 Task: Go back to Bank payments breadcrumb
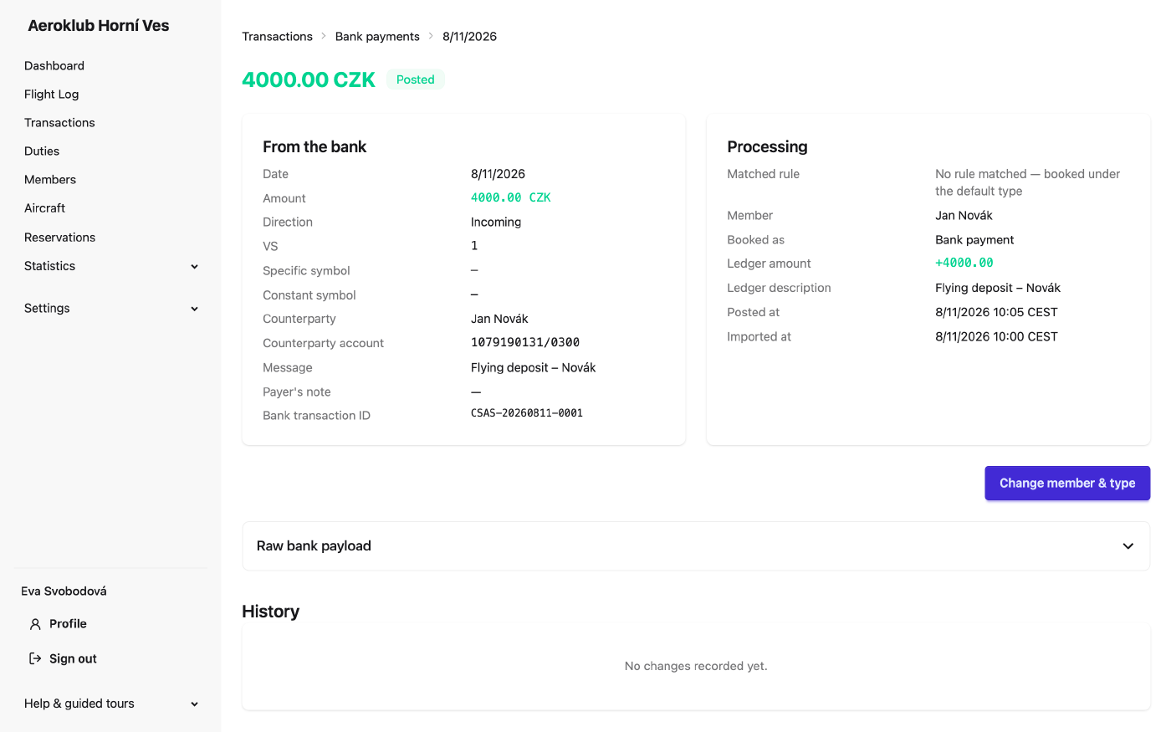pos(377,37)
